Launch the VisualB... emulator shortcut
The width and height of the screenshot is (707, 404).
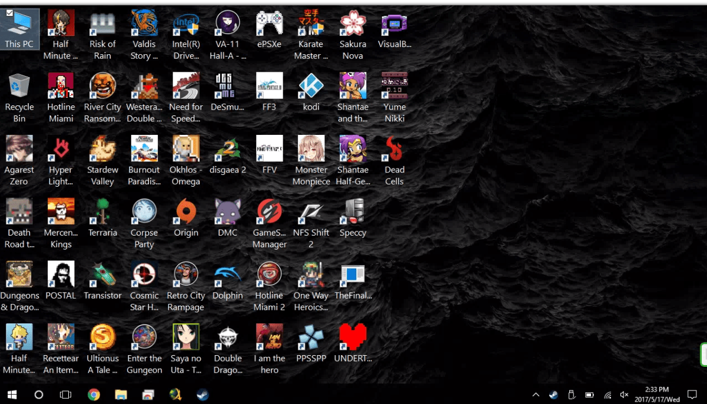tap(394, 23)
